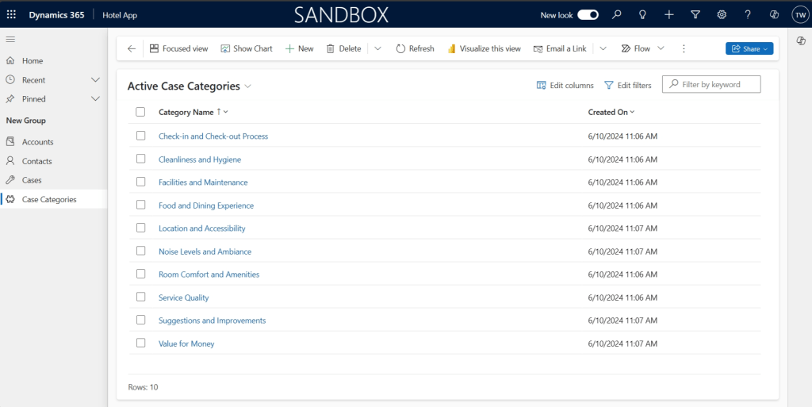Select Case Categories in the sidebar
Viewport: 812px width, 407px height.
[x=54, y=199]
